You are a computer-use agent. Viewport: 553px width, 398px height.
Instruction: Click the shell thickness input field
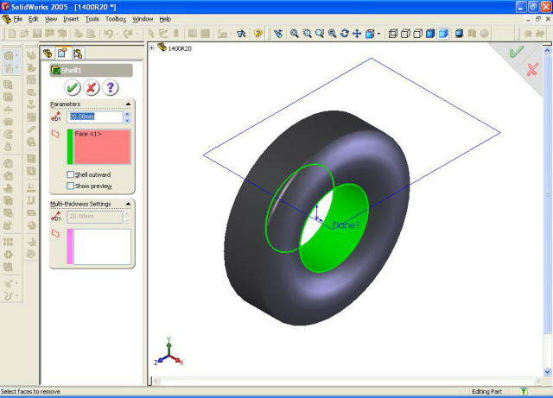[95, 117]
